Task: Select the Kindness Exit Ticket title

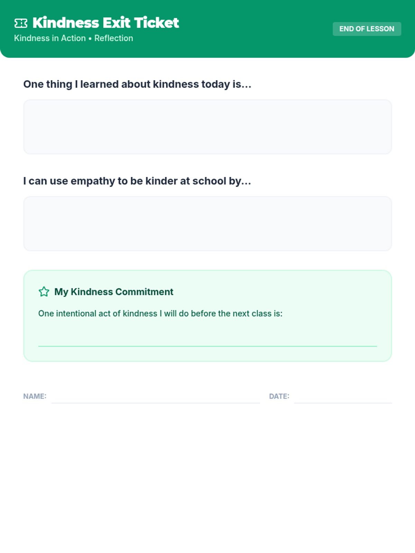Action: pyautogui.click(x=105, y=23)
